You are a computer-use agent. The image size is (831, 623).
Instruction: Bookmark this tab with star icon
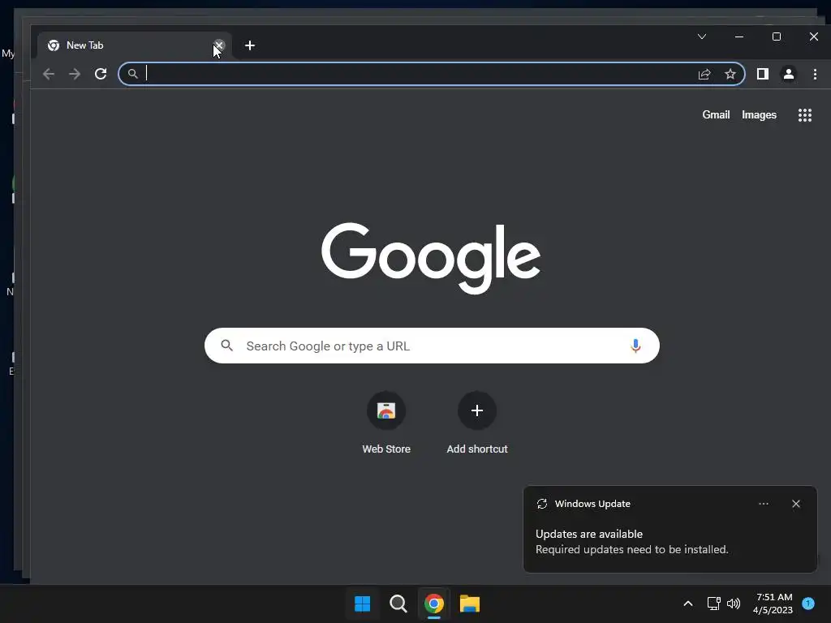(x=730, y=74)
